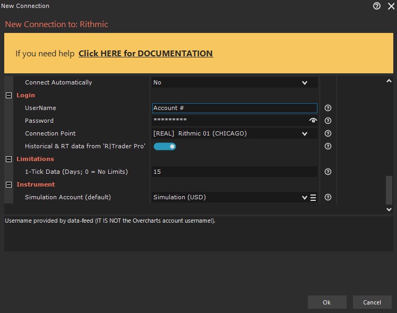Click the scroll down arrow of settings list
397x313 pixels.
(x=389, y=209)
